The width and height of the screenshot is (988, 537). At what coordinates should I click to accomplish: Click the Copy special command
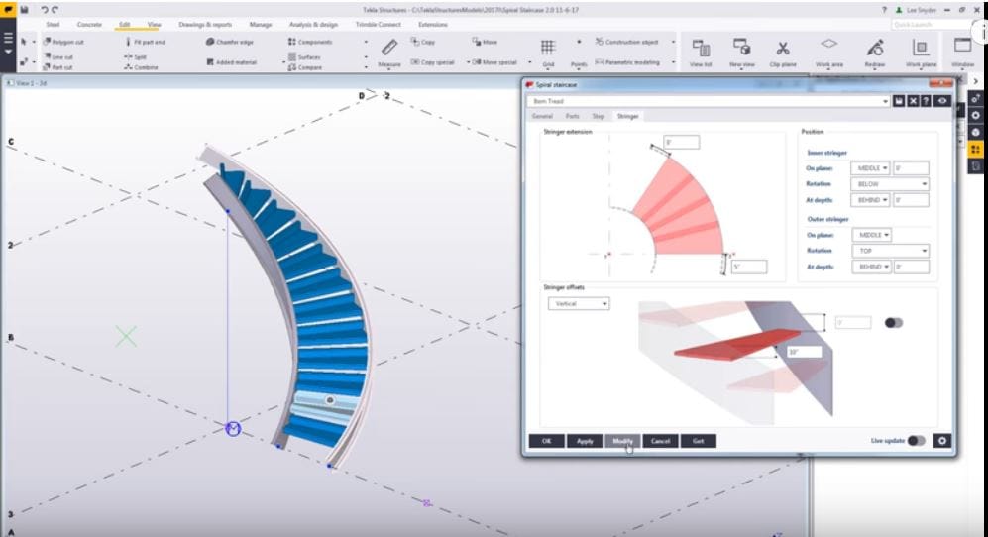tap(432, 62)
